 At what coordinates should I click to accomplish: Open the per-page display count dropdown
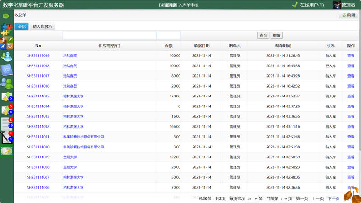tap(252, 198)
